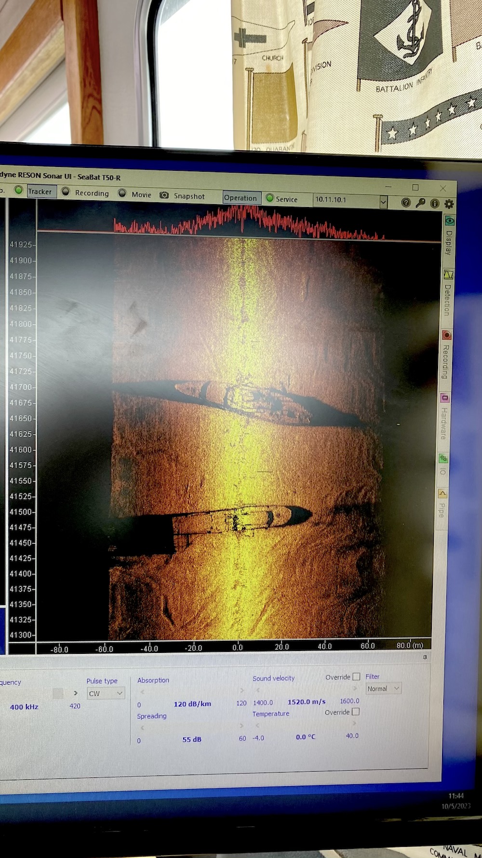Screen dimensions: 482x858
Task: Open the help question mark icon
Action: [x=406, y=203]
